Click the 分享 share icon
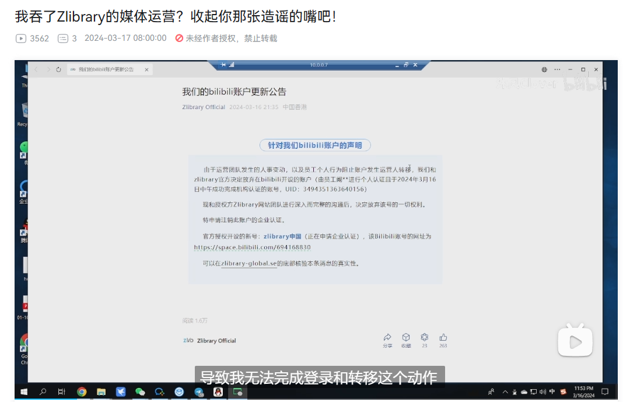This screenshot has width=623, height=402. click(387, 340)
